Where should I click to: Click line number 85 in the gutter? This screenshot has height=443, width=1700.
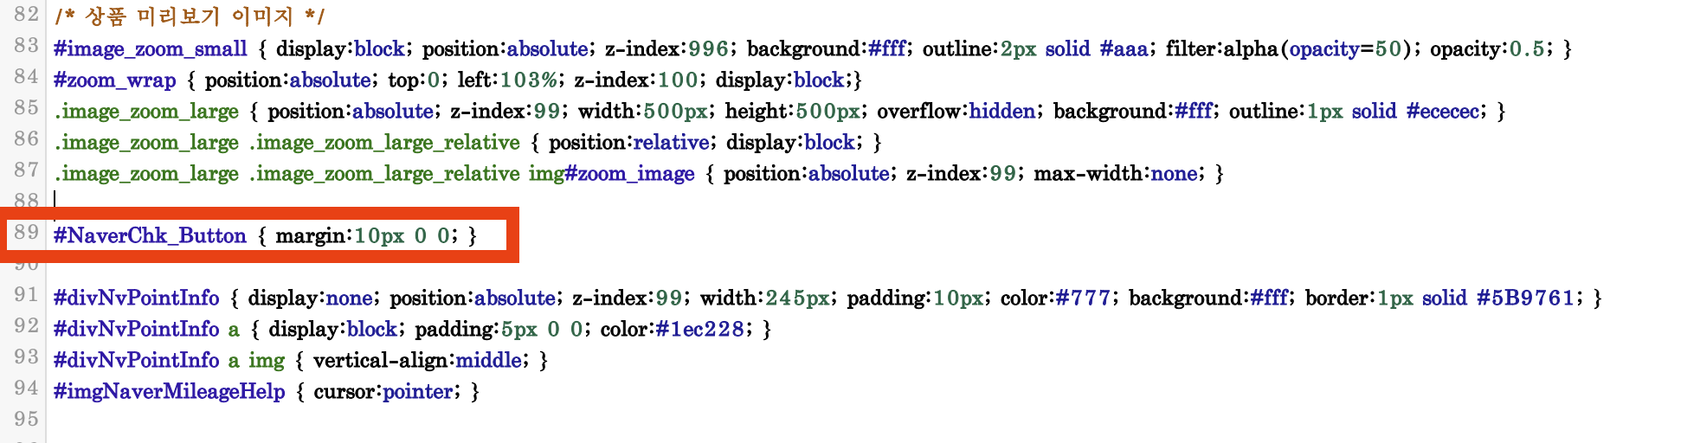[x=26, y=107]
